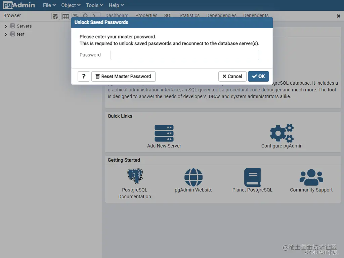
Task: Expand the Servers tree node
Action: tap(6, 26)
